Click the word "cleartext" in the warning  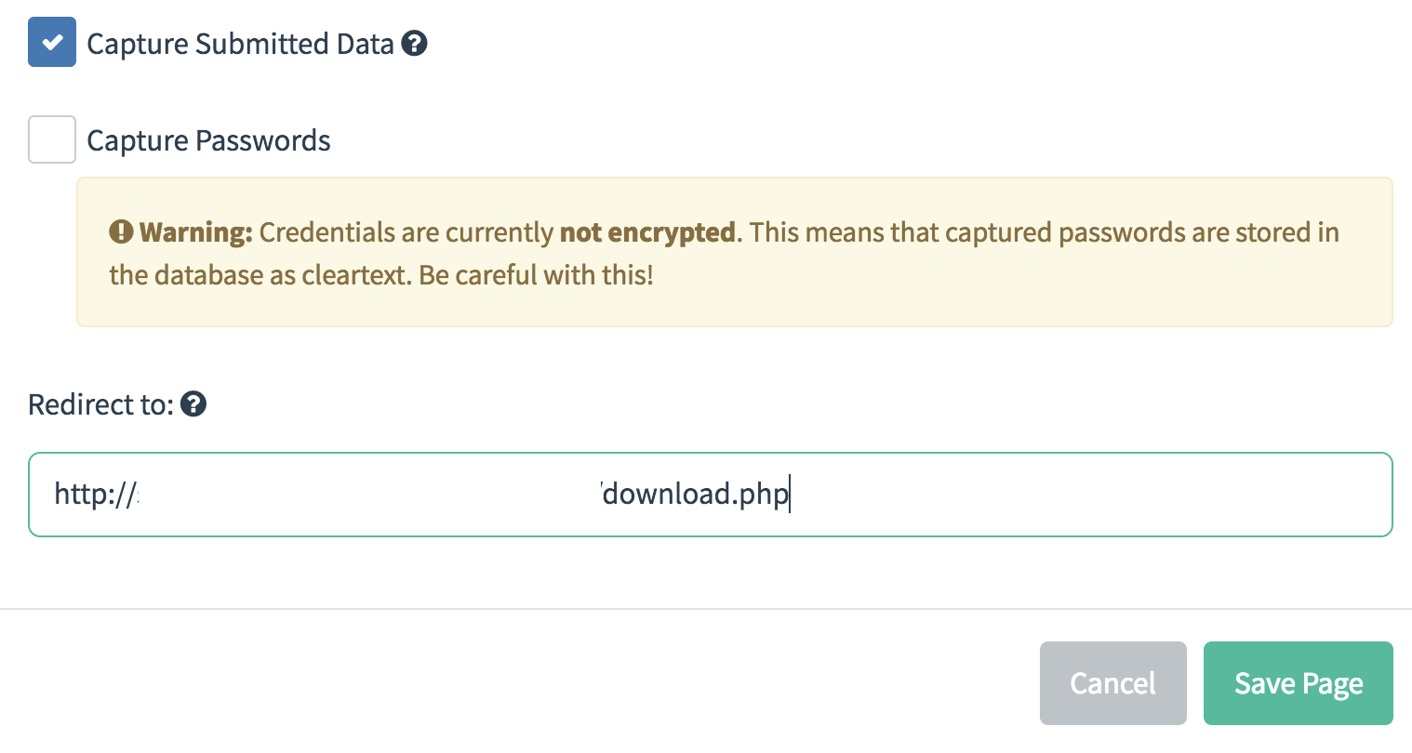(354, 275)
